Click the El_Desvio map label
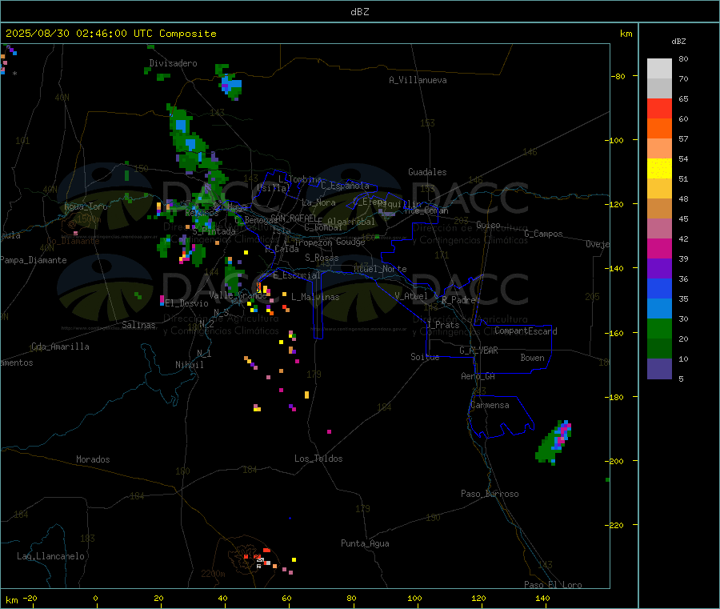 (187, 303)
